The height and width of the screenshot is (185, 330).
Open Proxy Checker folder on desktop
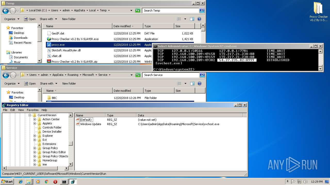318,12
